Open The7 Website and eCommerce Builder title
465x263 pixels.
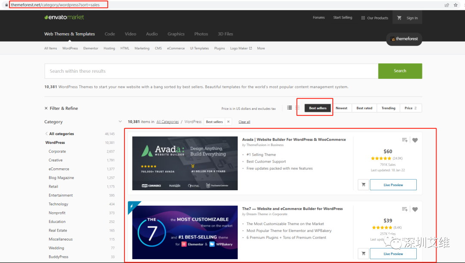click(x=292, y=209)
